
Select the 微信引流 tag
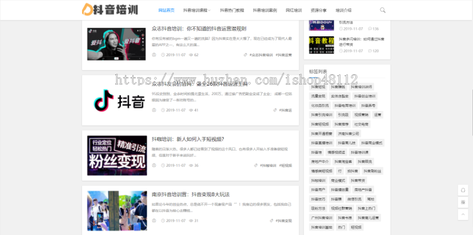(354, 199)
